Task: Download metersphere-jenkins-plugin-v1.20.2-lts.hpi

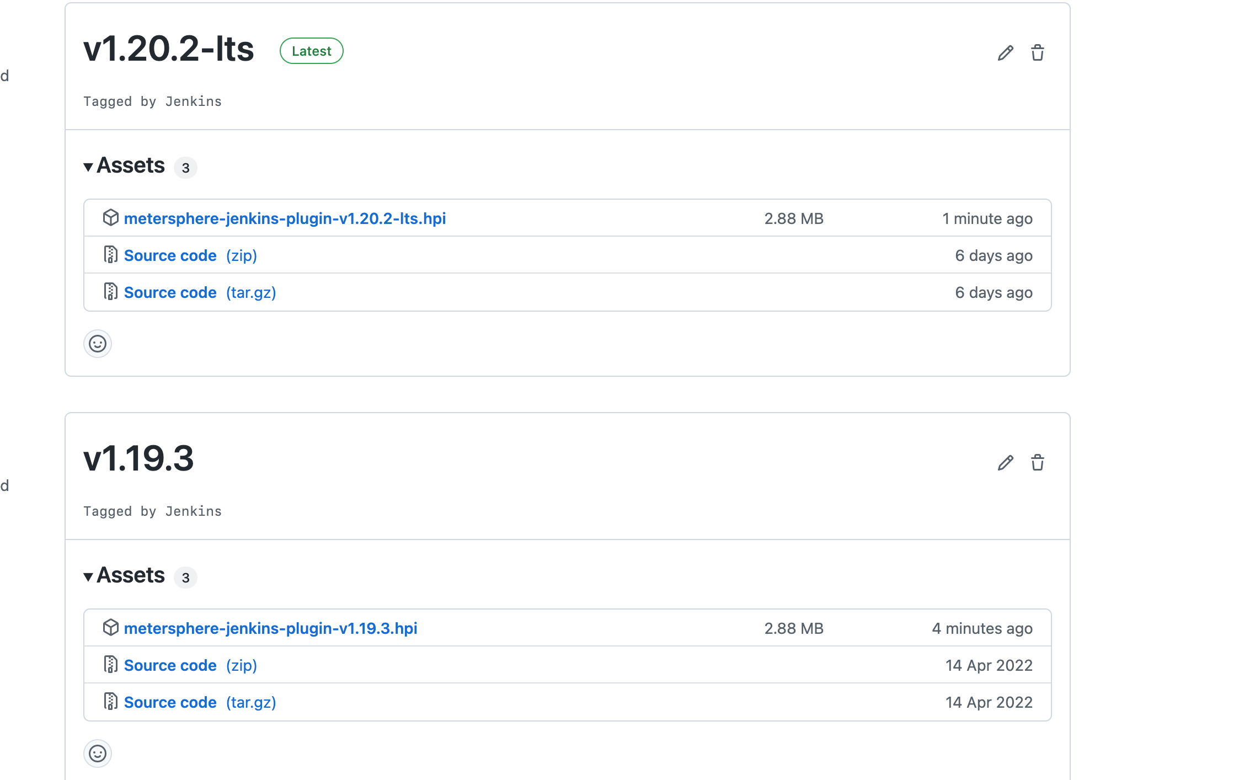Action: pyautogui.click(x=286, y=218)
